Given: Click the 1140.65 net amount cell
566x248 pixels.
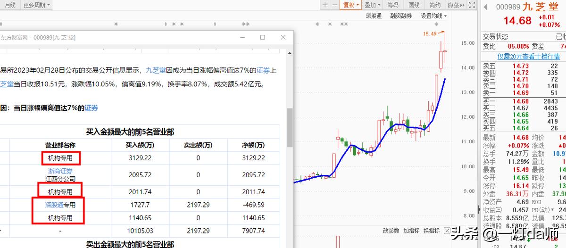Looking at the screenshot, I should (x=253, y=218).
